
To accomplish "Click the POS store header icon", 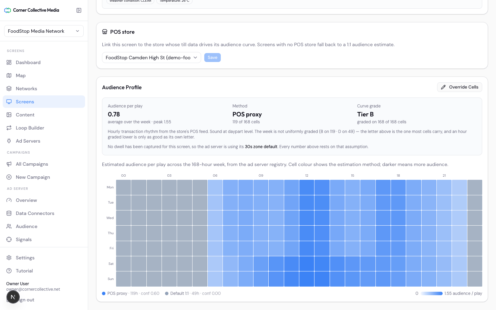I will pyautogui.click(x=105, y=32).
